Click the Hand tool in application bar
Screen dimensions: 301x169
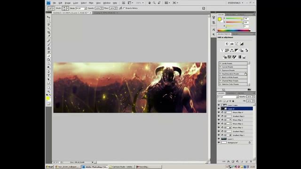(150, 3)
